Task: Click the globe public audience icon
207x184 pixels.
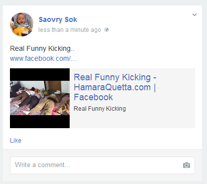Action: coord(106,30)
